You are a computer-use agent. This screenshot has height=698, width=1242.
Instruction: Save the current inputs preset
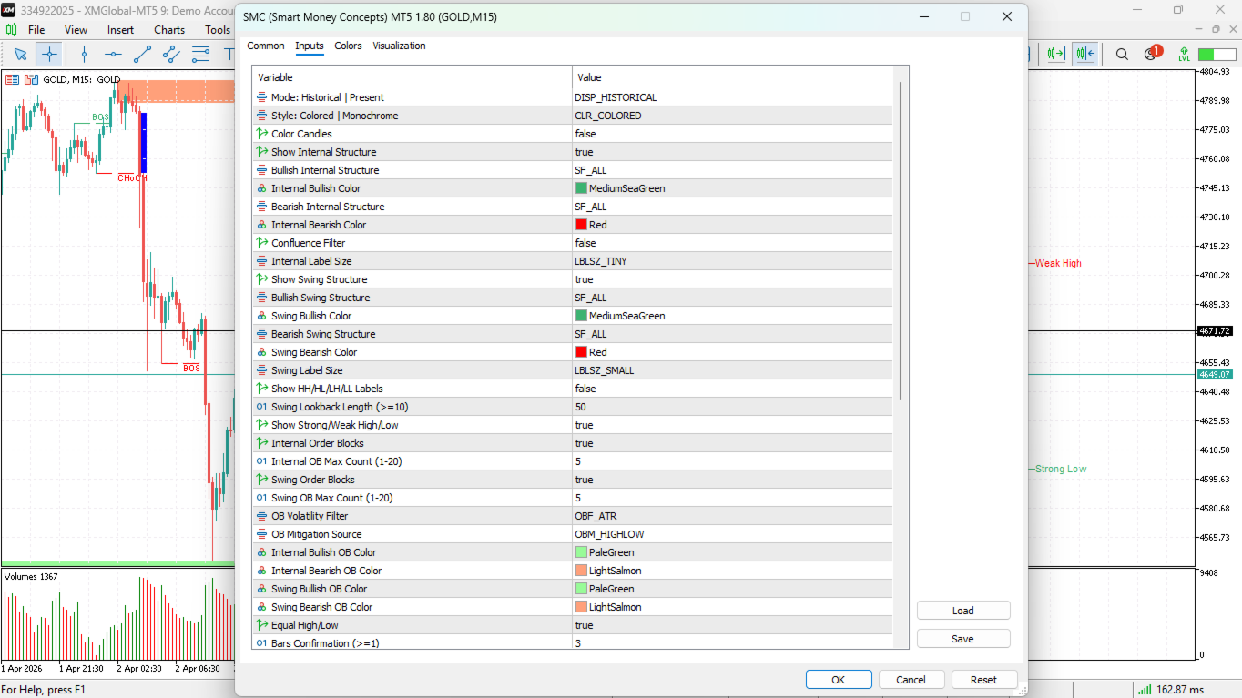963,639
